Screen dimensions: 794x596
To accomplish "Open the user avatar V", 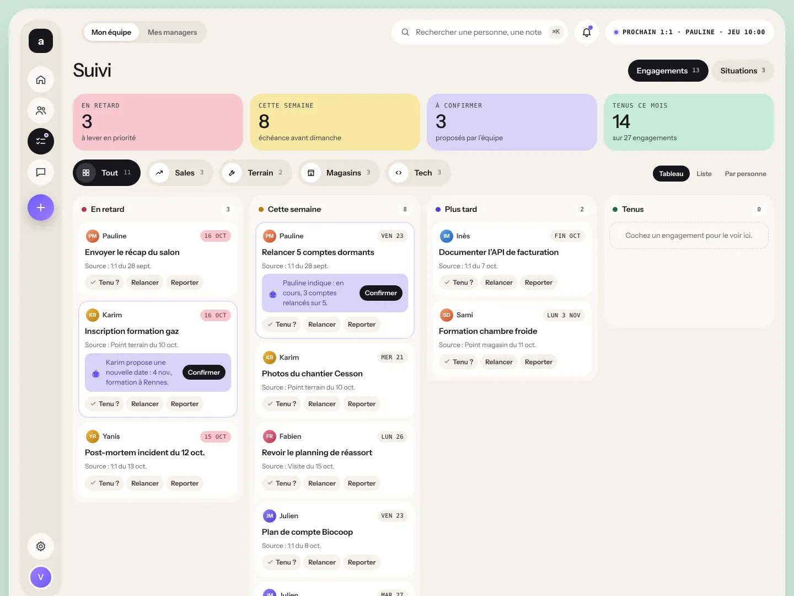I will [41, 577].
